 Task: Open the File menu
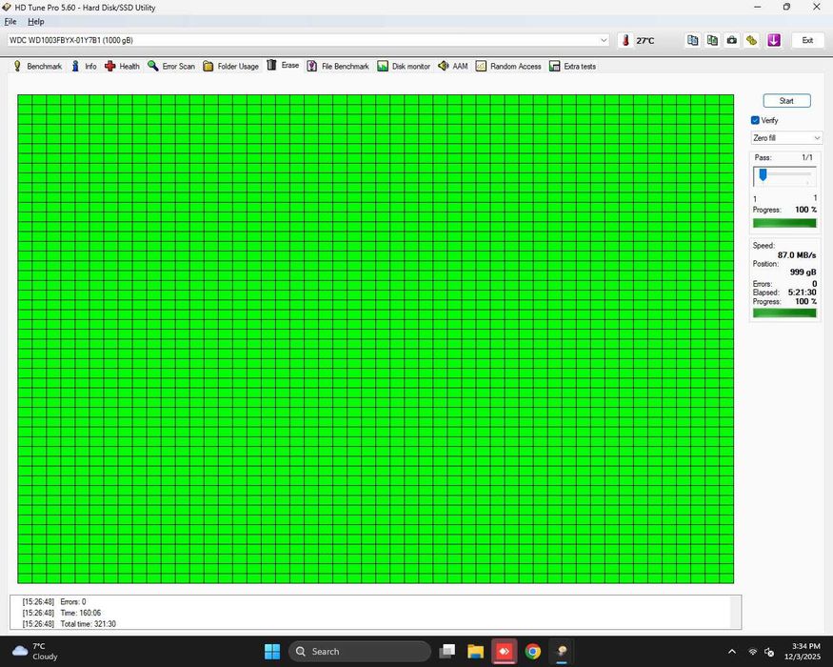(x=10, y=22)
